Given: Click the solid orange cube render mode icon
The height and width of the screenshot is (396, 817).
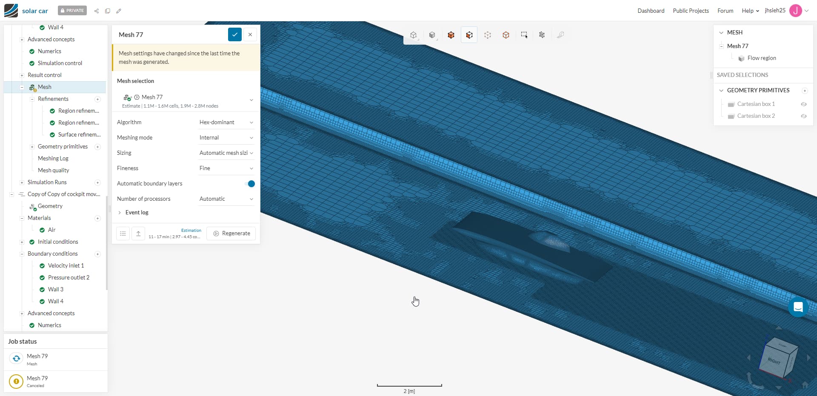Looking at the screenshot, I should (451, 35).
